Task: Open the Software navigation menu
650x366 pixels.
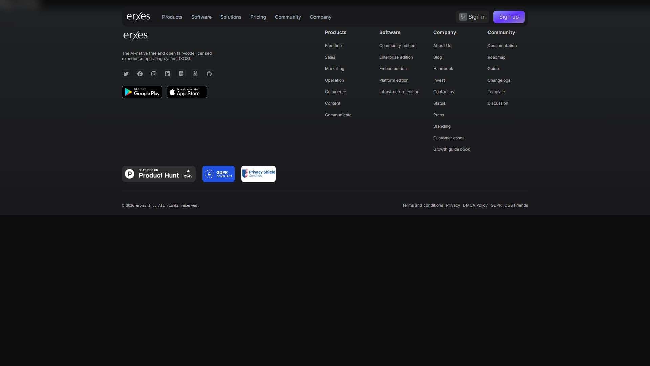Action: click(x=201, y=17)
